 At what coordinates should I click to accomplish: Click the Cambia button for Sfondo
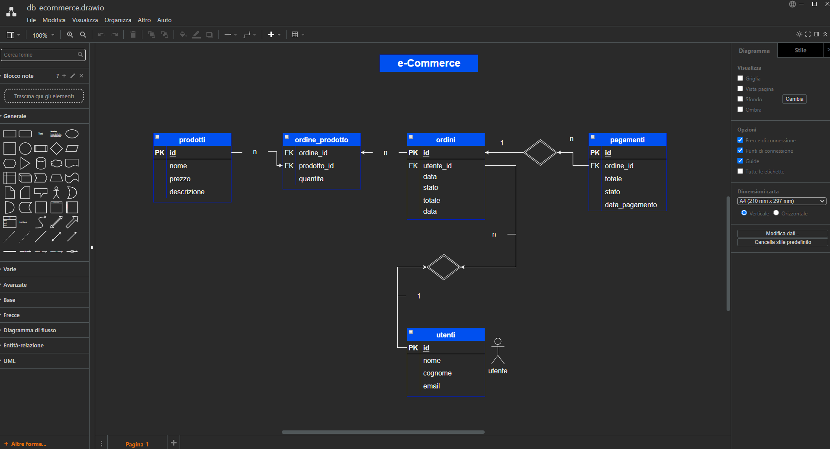(795, 99)
